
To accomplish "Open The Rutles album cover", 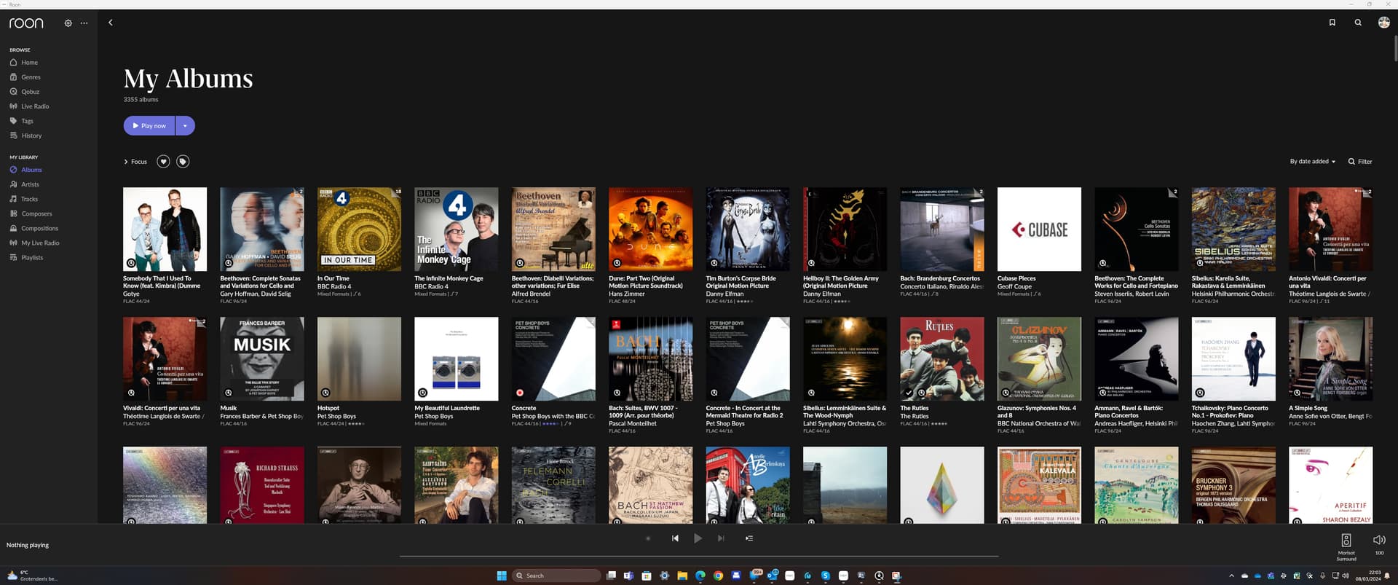I will (942, 359).
